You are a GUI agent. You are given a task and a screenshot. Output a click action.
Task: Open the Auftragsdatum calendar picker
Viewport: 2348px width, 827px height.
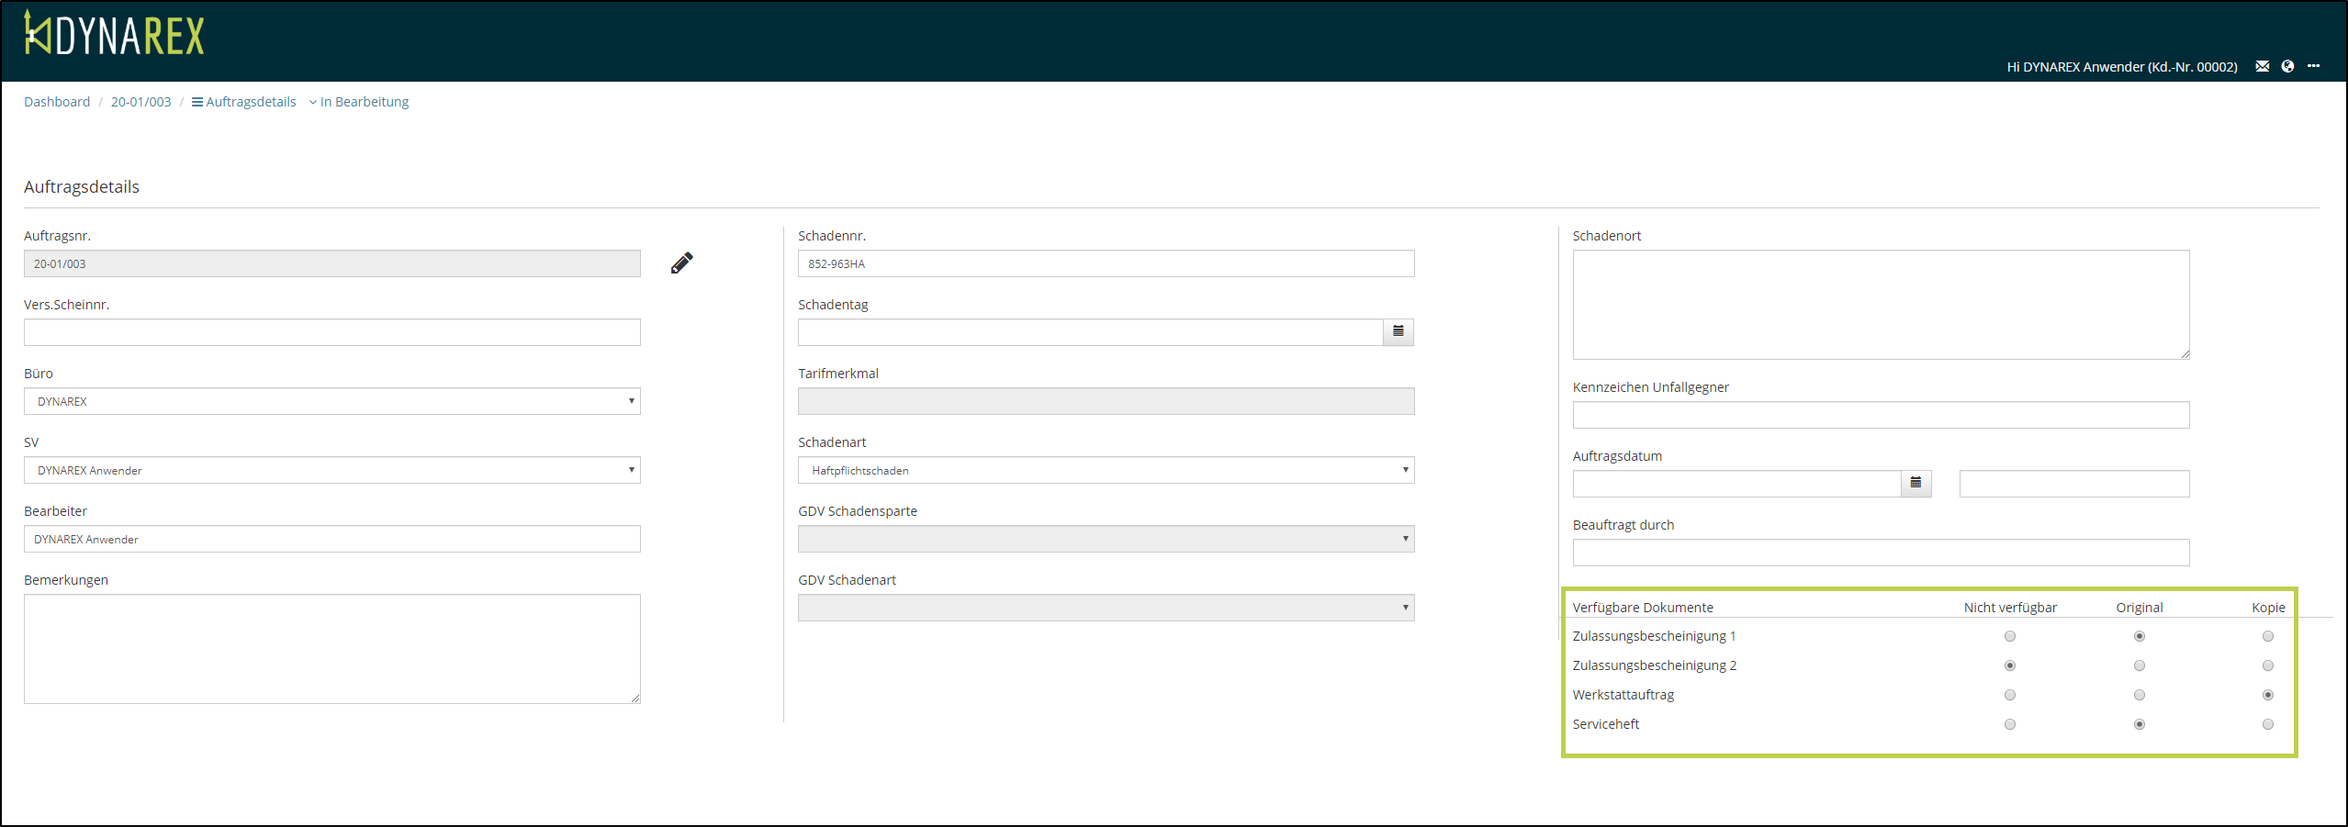pyautogui.click(x=1915, y=483)
